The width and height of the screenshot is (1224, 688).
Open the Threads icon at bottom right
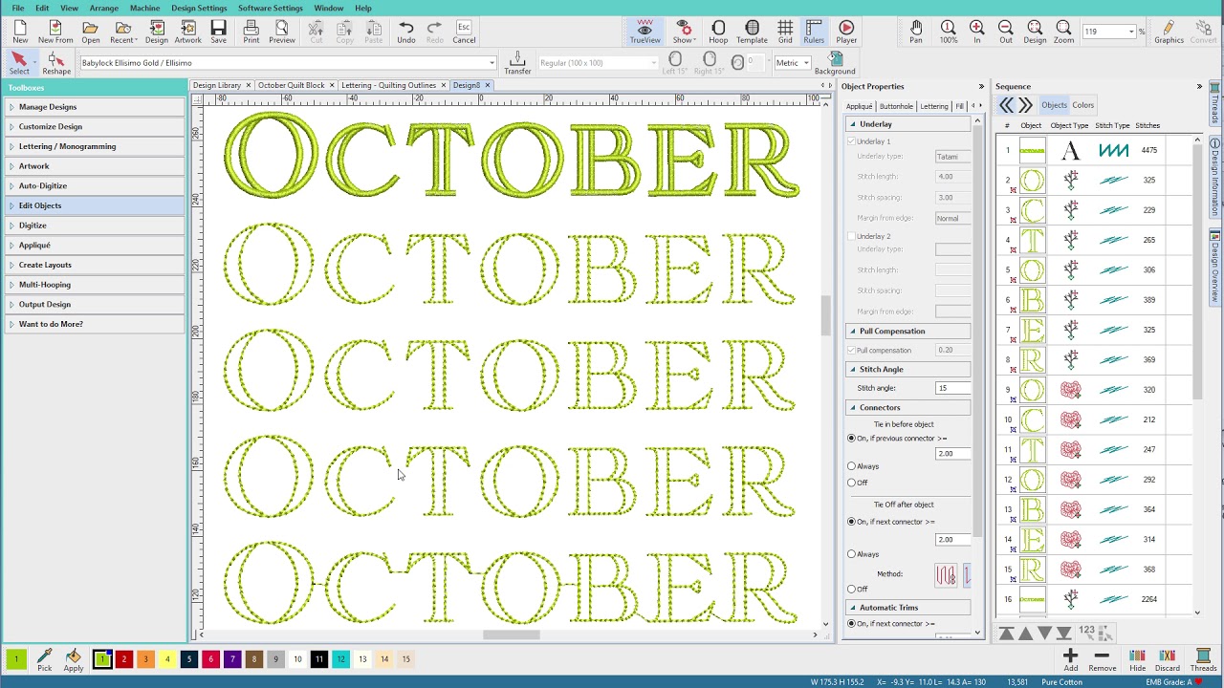pos(1203,660)
